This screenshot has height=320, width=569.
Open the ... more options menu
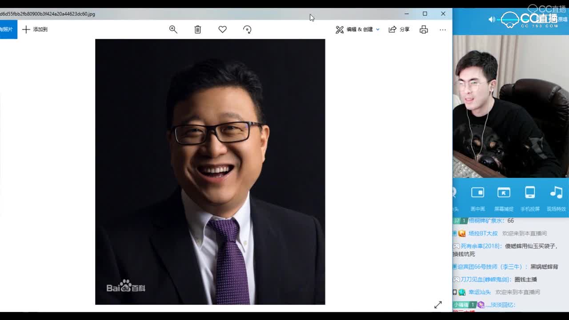443,29
